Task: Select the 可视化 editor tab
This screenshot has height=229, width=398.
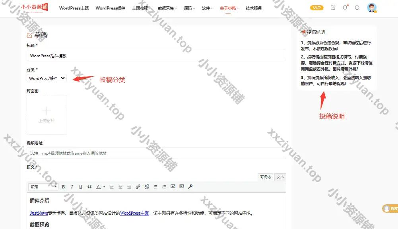Action: [265, 177]
